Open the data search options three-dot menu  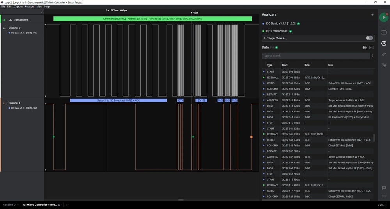pyautogui.click(x=372, y=56)
